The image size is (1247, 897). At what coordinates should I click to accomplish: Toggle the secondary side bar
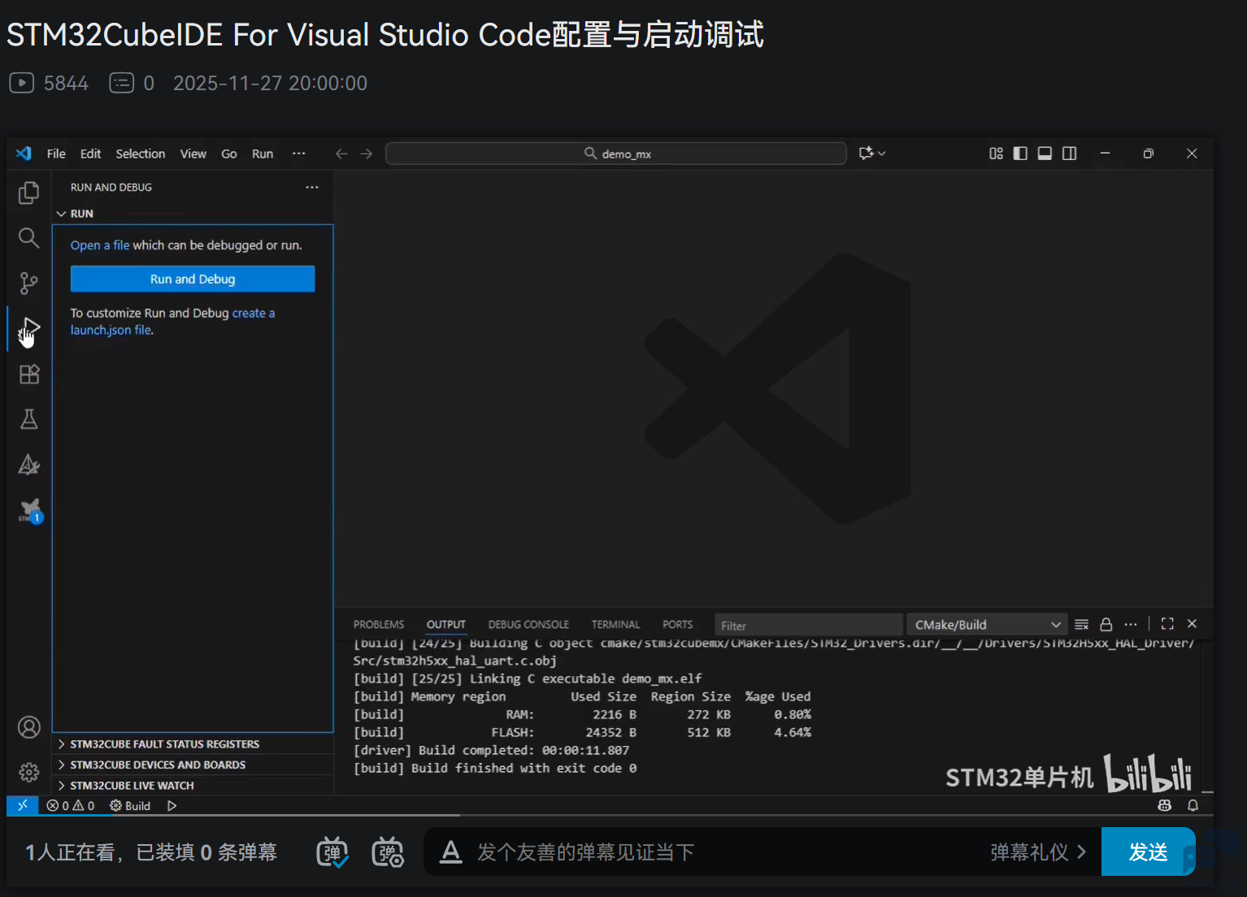(x=1069, y=154)
